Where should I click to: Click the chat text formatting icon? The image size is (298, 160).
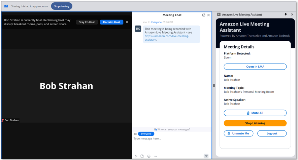click(x=136, y=156)
